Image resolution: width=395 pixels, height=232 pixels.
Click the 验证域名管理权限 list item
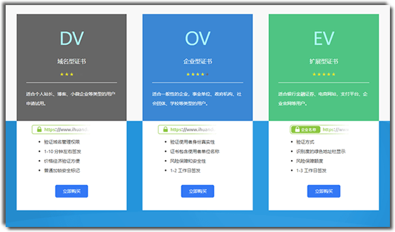click(62, 142)
